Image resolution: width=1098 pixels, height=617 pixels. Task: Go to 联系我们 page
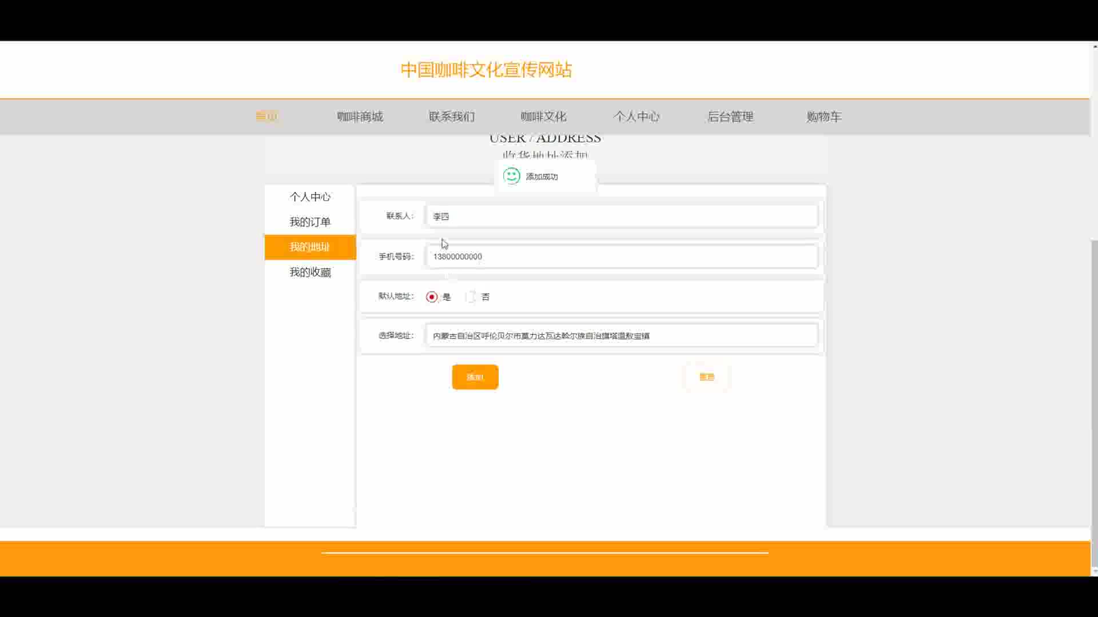pos(452,117)
